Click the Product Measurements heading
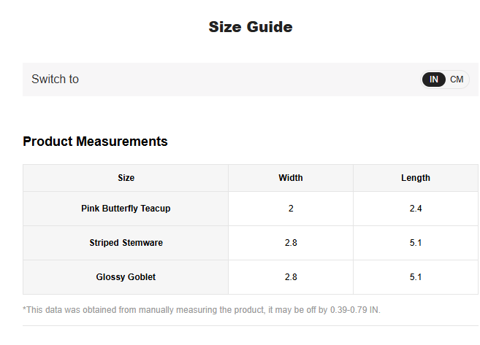Screen dimensions: 480x345 [95, 142]
